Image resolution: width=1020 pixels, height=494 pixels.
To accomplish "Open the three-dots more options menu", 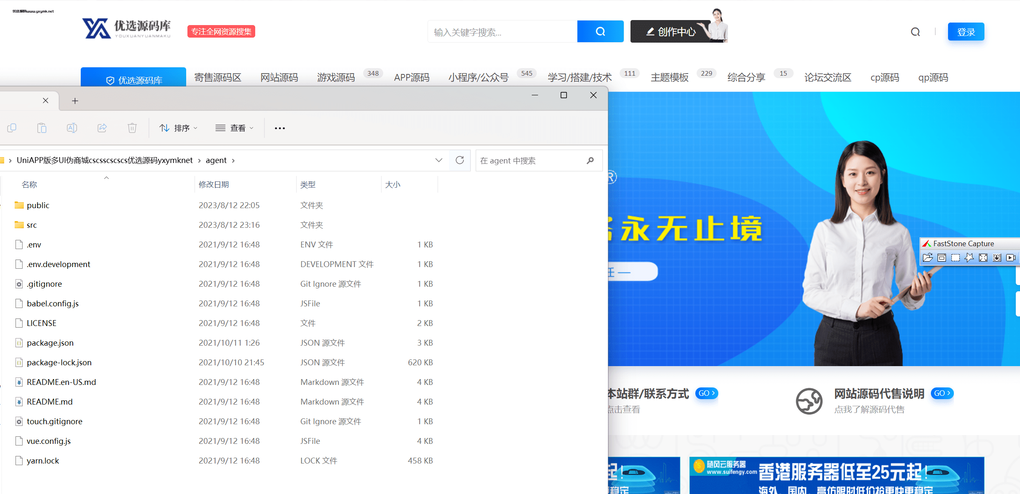I will coord(280,128).
